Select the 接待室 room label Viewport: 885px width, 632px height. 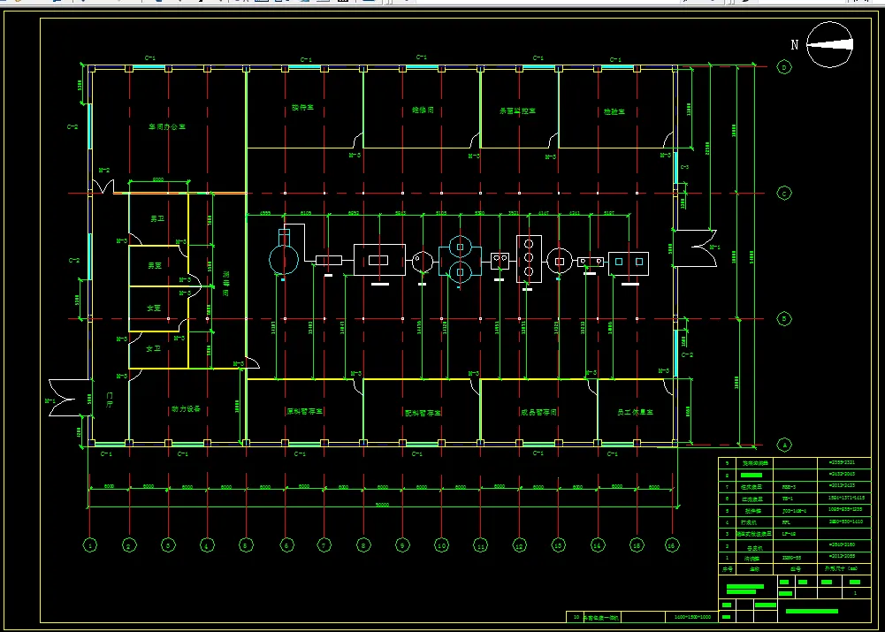click(x=302, y=107)
